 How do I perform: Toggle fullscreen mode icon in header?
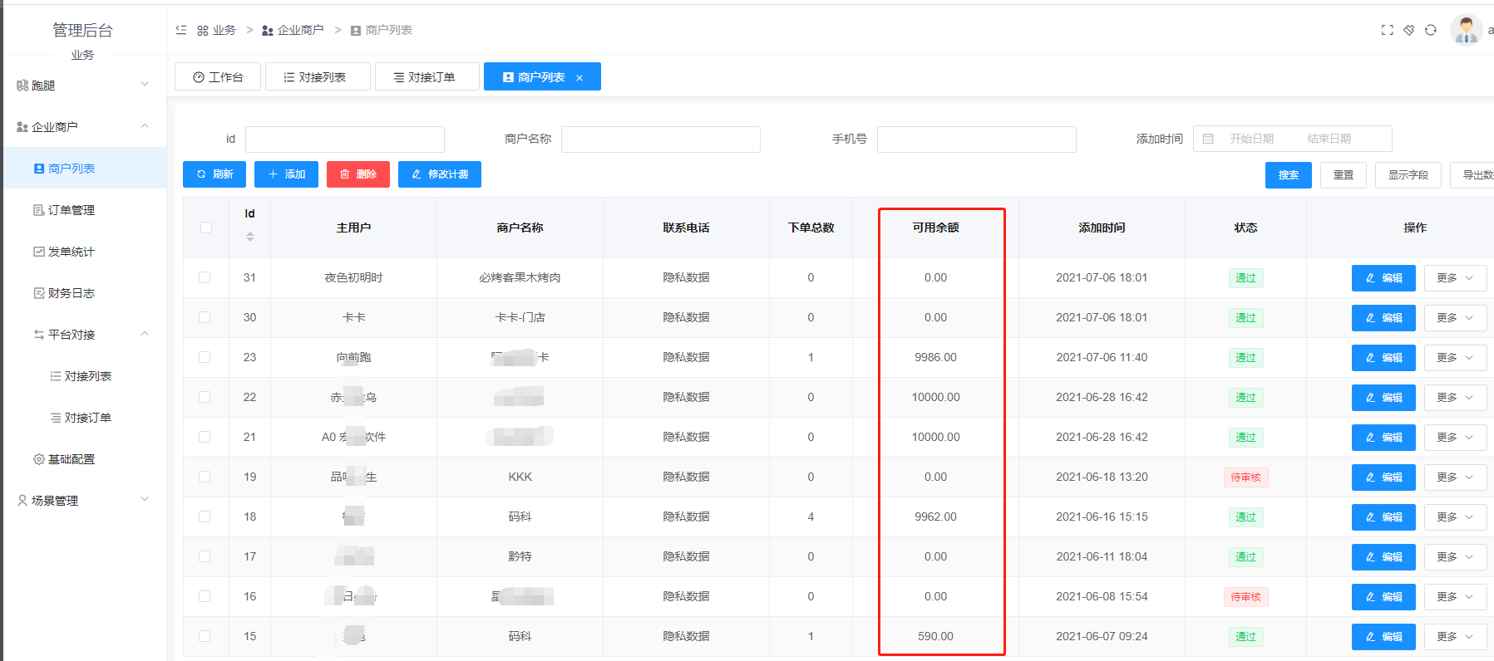coord(1387,30)
